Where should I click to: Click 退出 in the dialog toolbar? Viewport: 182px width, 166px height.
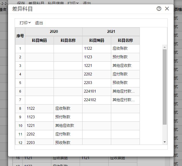coord(39,23)
